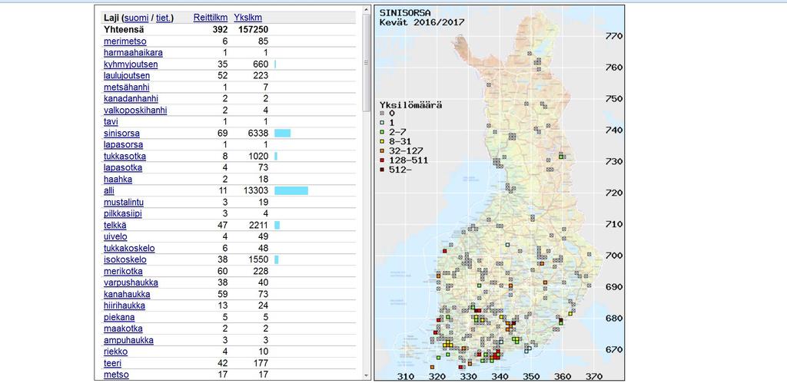Viewport: 787px width, 383px height.
Task: Open the lapasotka species link
Action: pyautogui.click(x=123, y=168)
